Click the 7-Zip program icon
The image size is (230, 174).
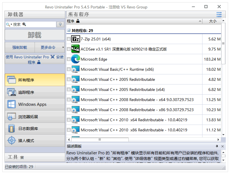75,39
